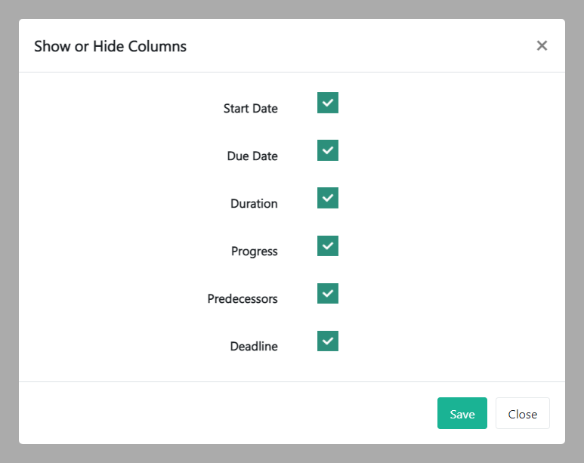Select the Duration label
584x463 pixels.
254,204
